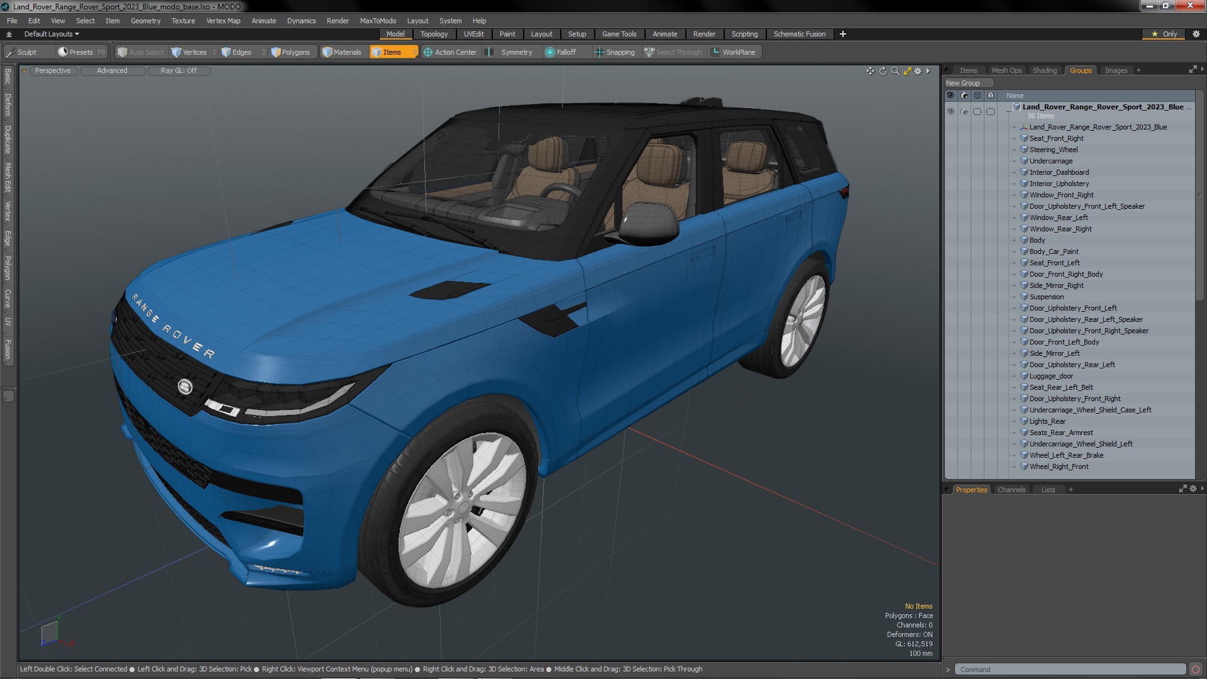Select the Steering_Wheel item
Viewport: 1207px width, 679px height.
click(x=1053, y=150)
